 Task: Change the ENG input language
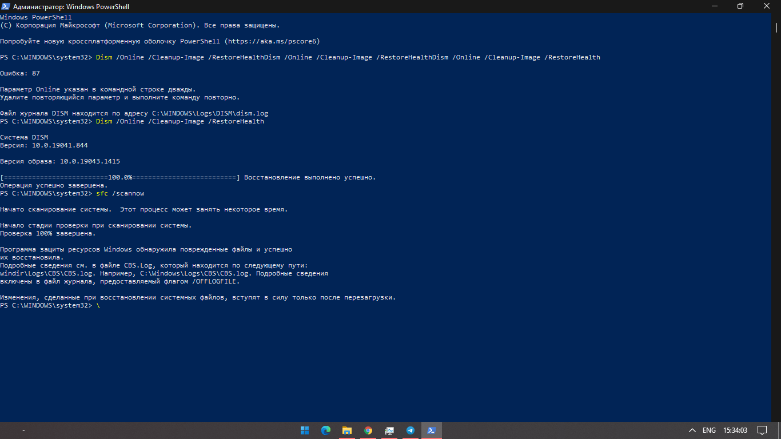[x=709, y=430]
